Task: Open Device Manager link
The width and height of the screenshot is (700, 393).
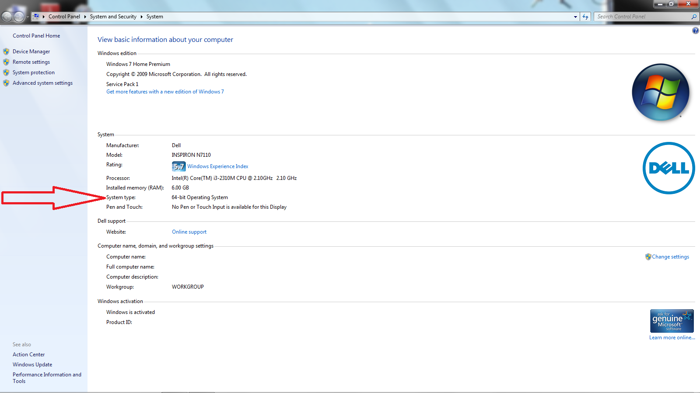Action: (31, 52)
